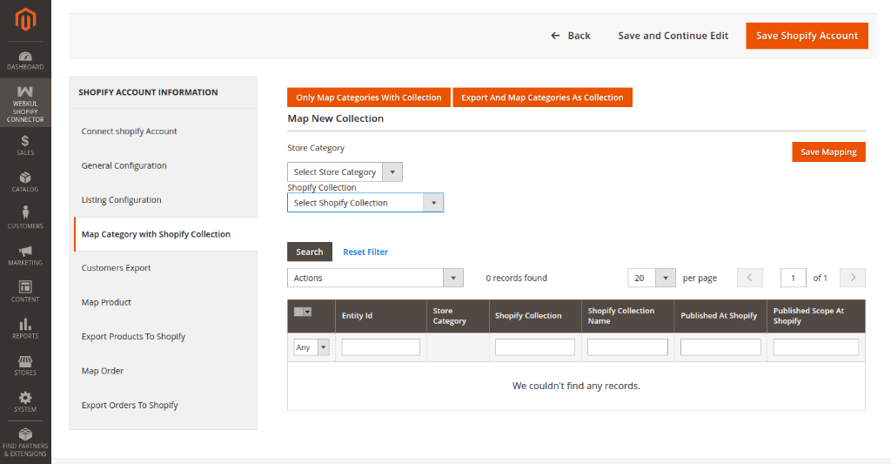The image size is (891, 464).
Task: Open Export Orders To Shopify tab
Action: coord(130,405)
